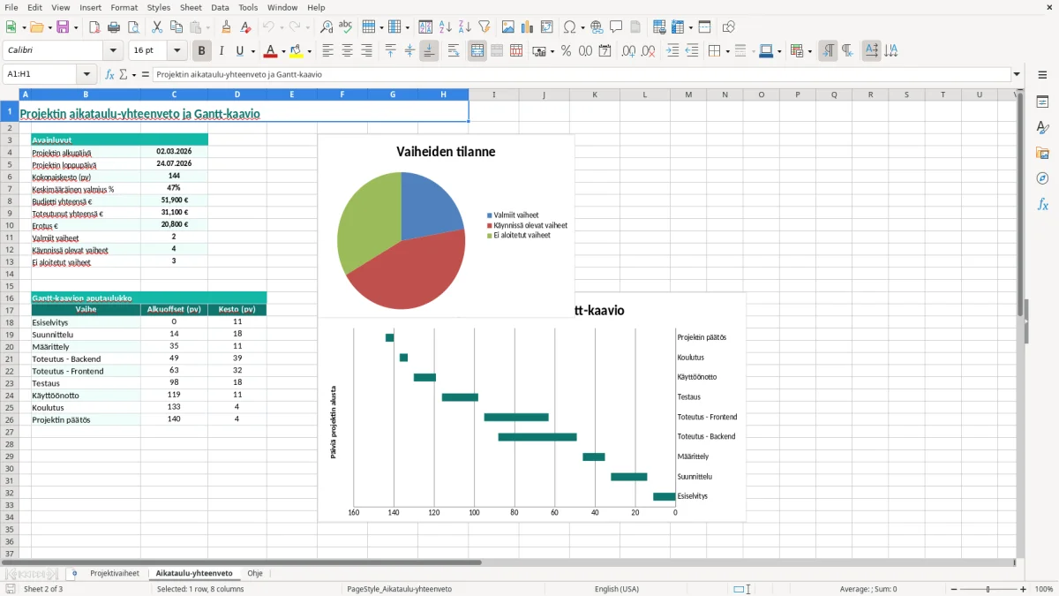Viewport: 1059px width, 596px height.
Task: Toggle Wrap Text button
Action: pyautogui.click(x=454, y=51)
